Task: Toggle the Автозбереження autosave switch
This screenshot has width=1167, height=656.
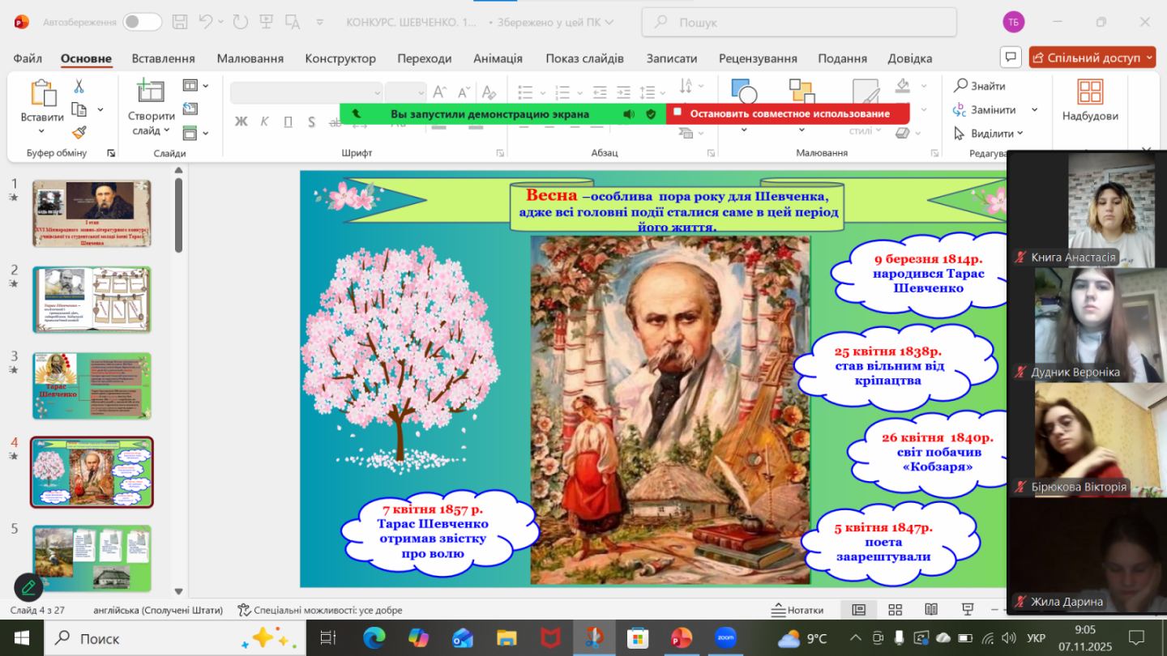Action: tap(142, 22)
